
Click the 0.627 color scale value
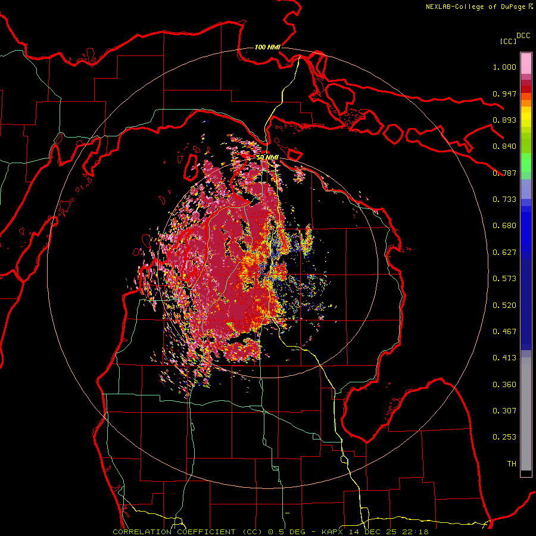point(504,253)
